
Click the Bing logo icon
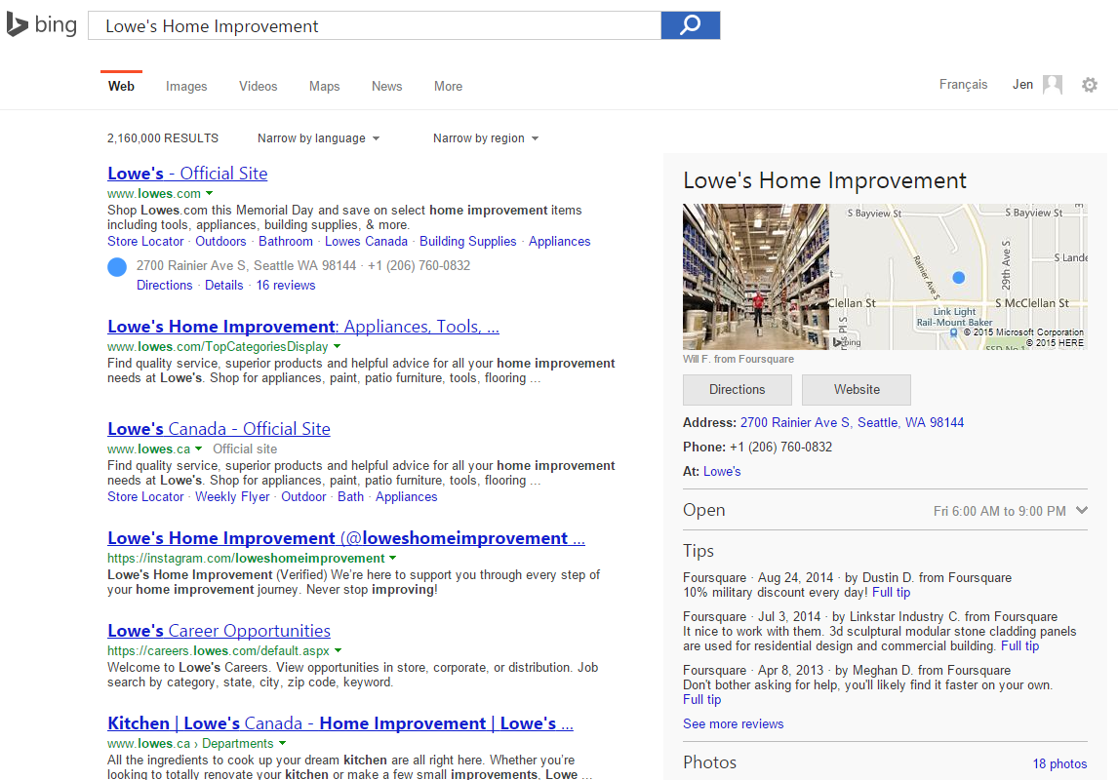click(x=18, y=25)
